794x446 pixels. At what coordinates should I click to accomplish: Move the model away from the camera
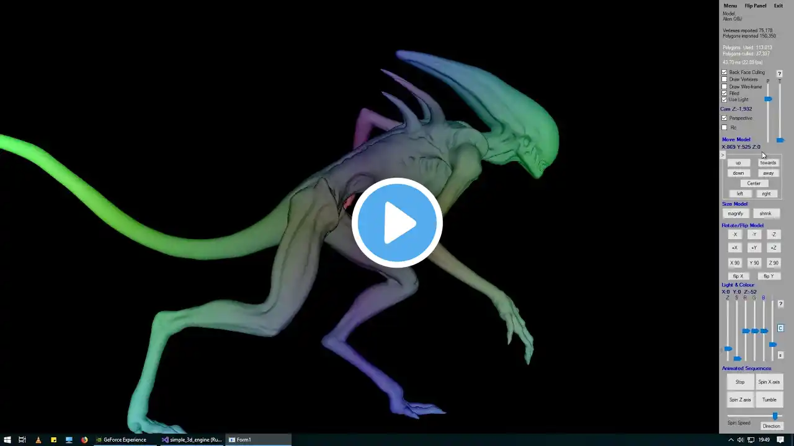(768, 173)
